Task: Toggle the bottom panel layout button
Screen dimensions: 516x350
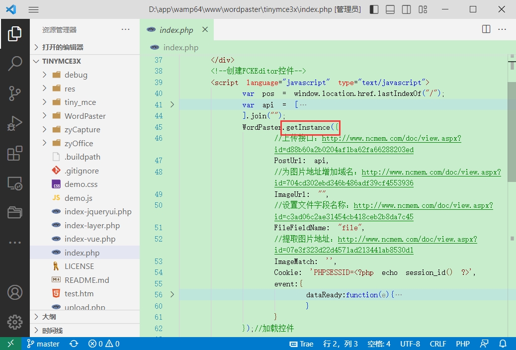Action: coord(390,9)
